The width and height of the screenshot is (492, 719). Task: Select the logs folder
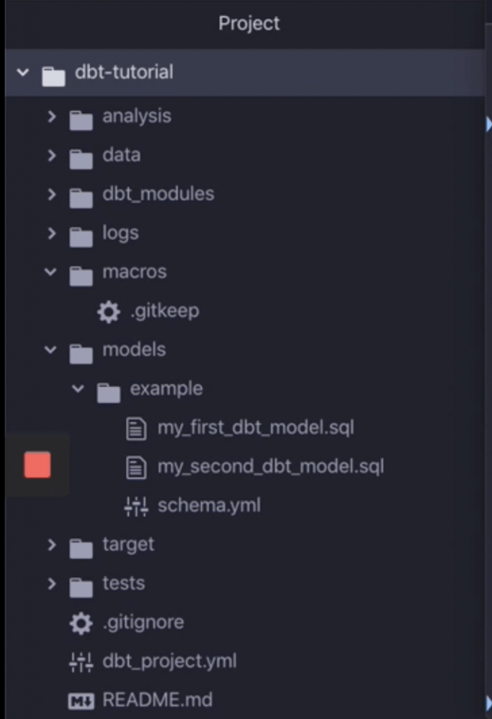pyautogui.click(x=120, y=233)
